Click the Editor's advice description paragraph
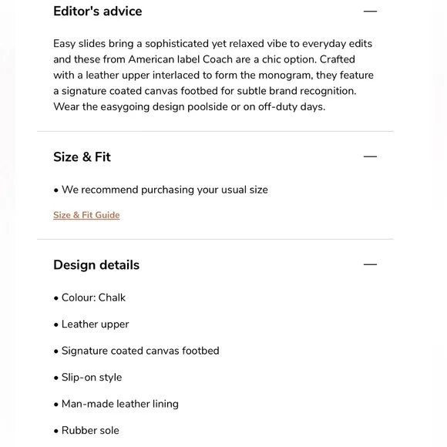The width and height of the screenshot is (447, 447). point(213,76)
